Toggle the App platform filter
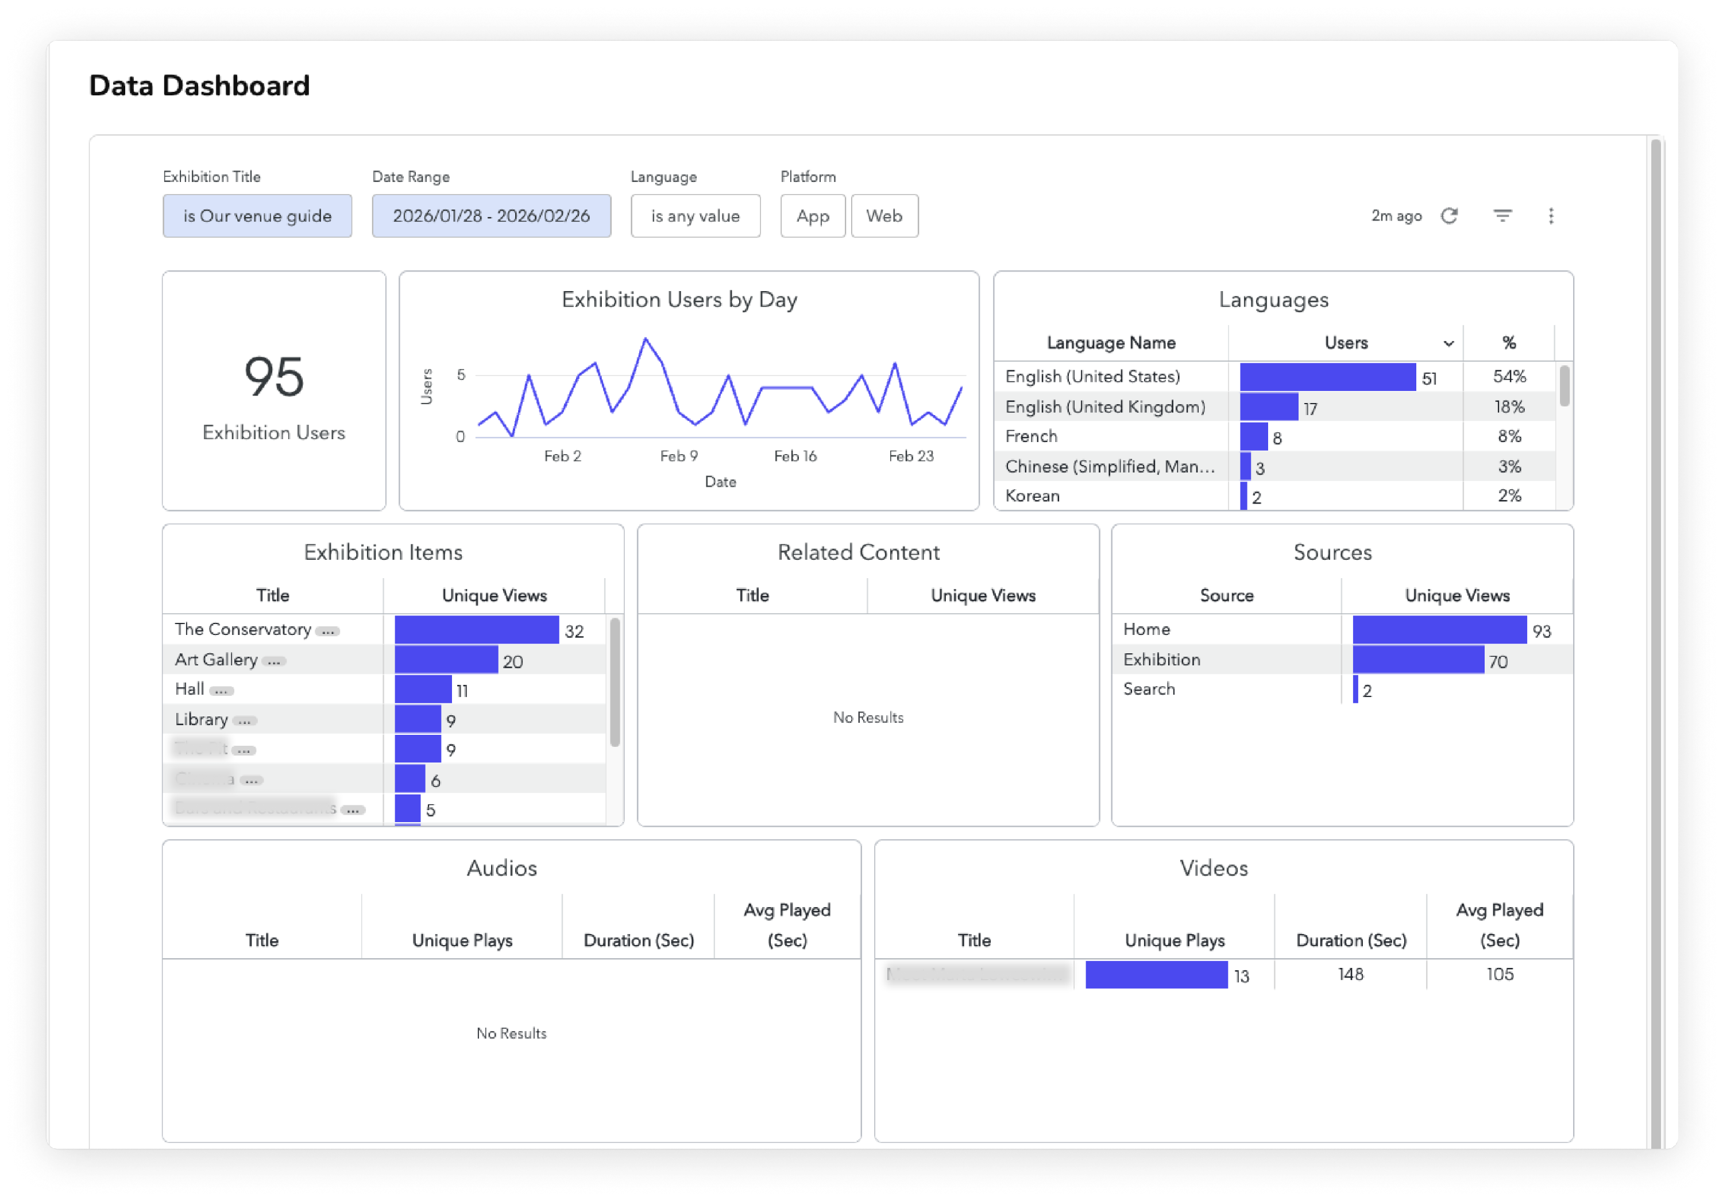1723x1201 pixels. click(x=813, y=216)
